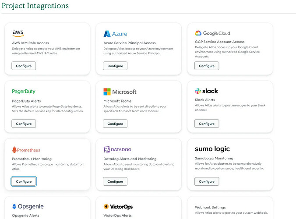Screen dimensions: 296x219
Task: Click the AWS logo icon
Action: (x=18, y=33)
